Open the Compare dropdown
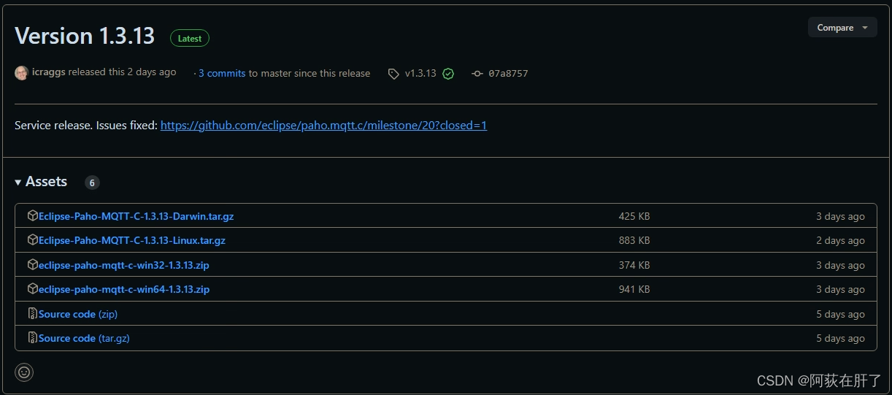Image resolution: width=892 pixels, height=395 pixels. (x=842, y=28)
